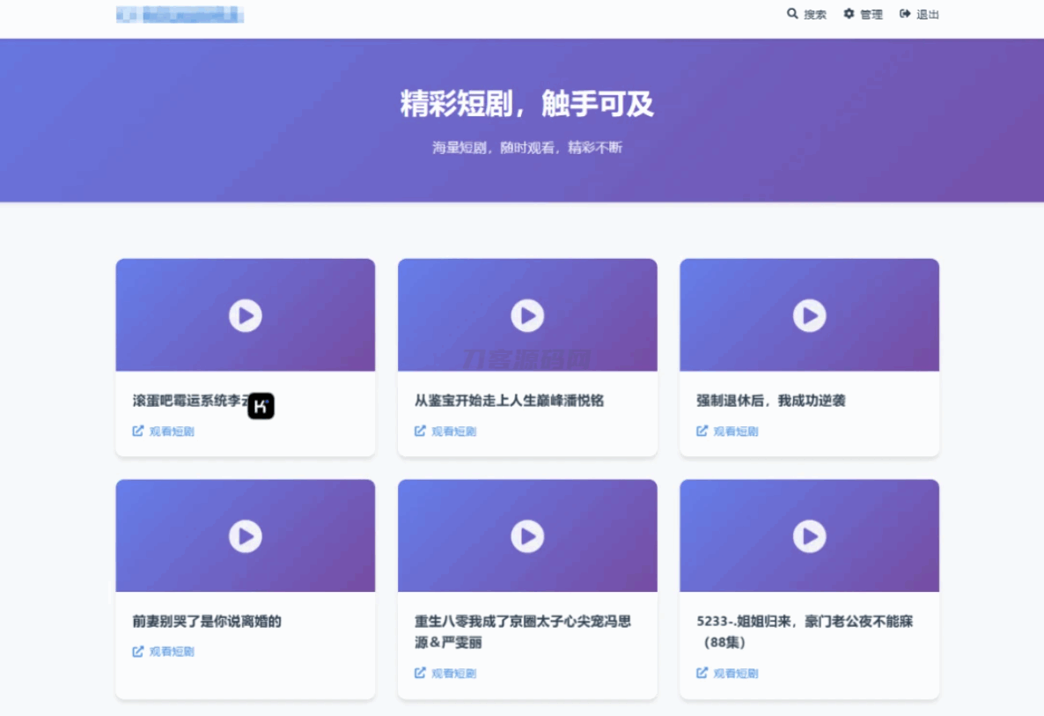Image resolution: width=1044 pixels, height=716 pixels.
Task: Click the play icon on 滚蛋吧霉运系统 card
Action: click(245, 315)
